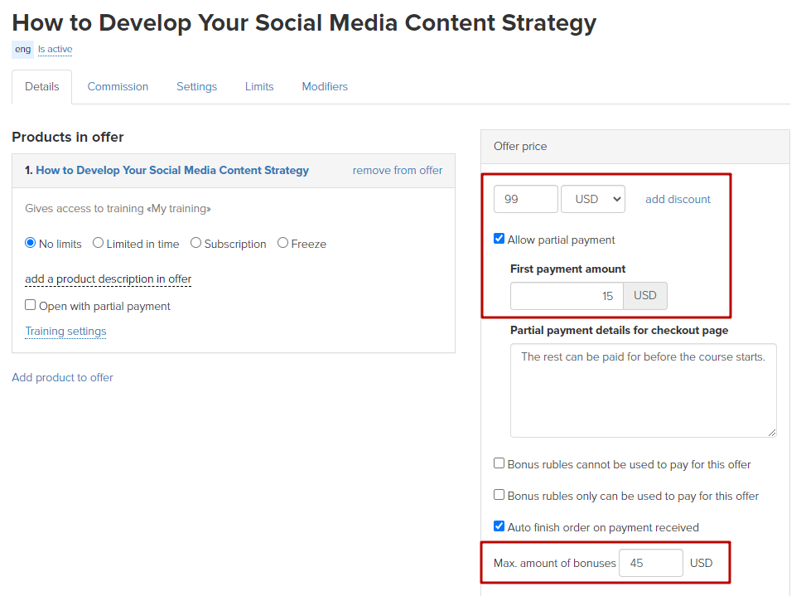The width and height of the screenshot is (801, 596).
Task: Pick the Freeze radio option
Action: tap(282, 244)
